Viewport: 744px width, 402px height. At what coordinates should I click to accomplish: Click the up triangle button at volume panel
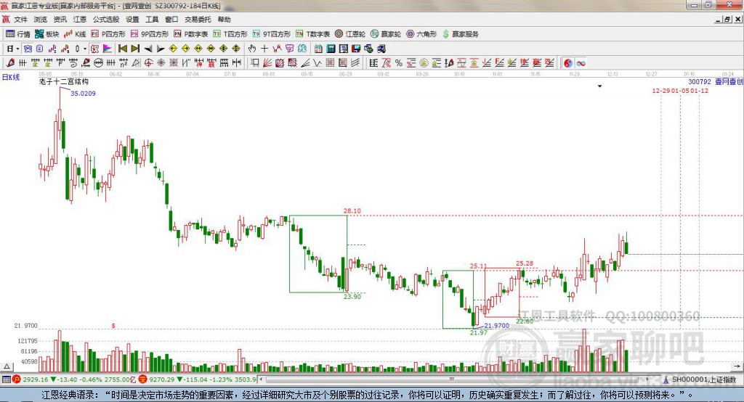[7, 366]
